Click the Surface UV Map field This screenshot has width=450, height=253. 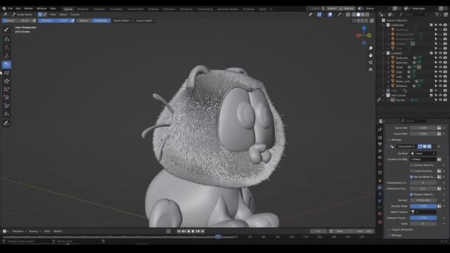(x=423, y=160)
